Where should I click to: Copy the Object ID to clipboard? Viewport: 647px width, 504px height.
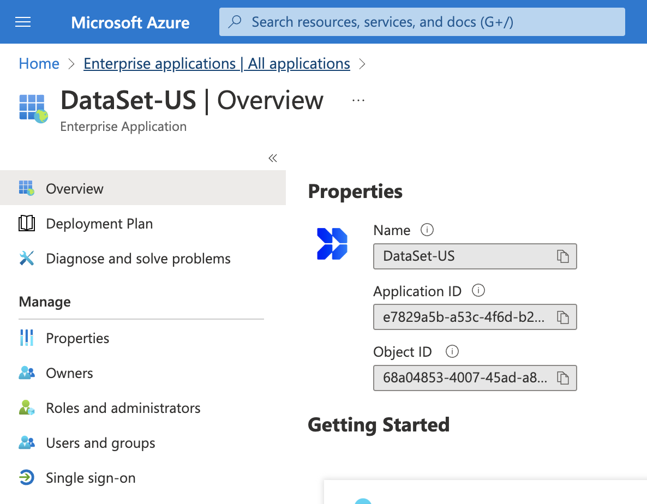(x=562, y=378)
